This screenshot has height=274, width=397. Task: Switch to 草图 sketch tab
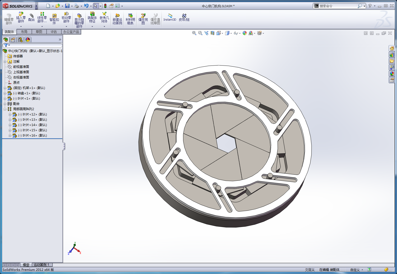tap(39, 32)
